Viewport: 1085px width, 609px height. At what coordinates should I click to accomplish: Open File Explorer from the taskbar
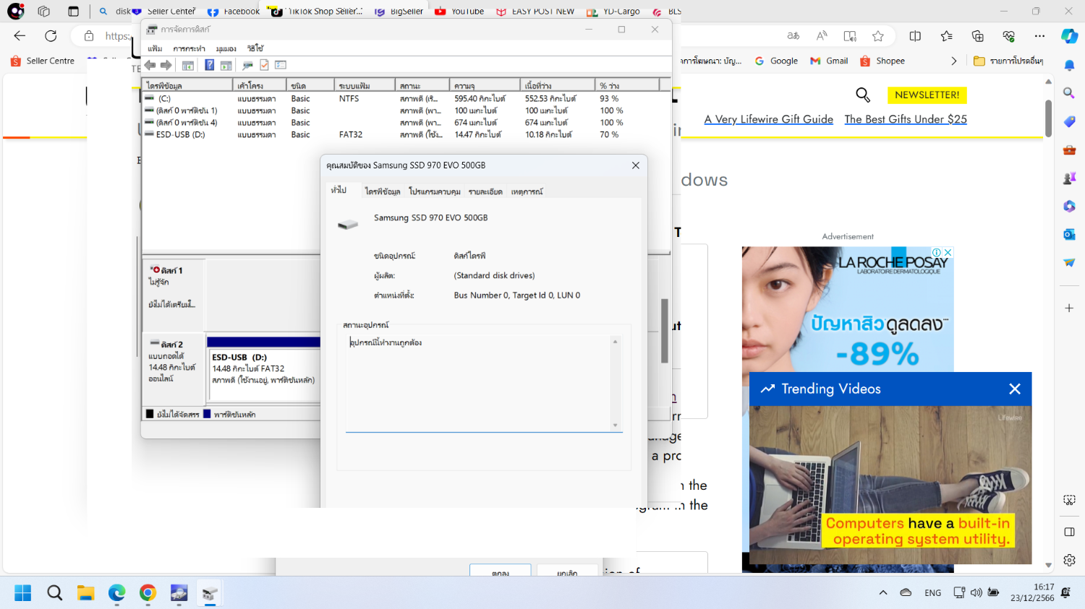tap(85, 593)
